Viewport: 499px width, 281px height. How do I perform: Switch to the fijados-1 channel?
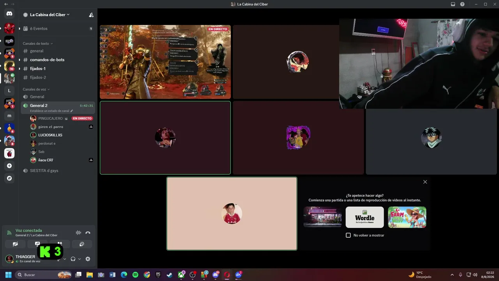tap(58, 69)
